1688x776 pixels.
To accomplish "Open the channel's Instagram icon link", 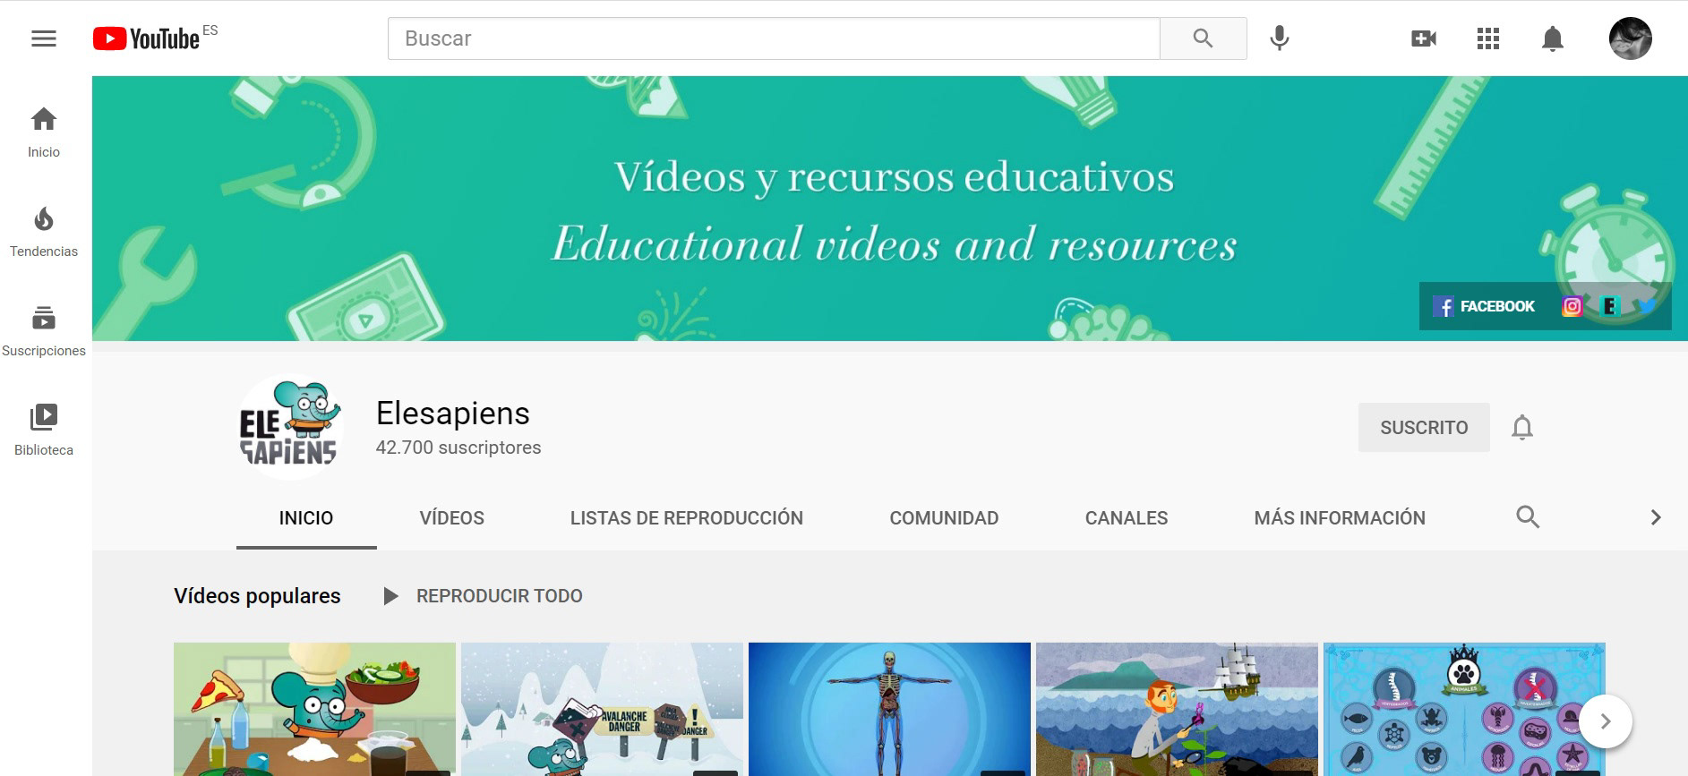I will click(x=1572, y=306).
